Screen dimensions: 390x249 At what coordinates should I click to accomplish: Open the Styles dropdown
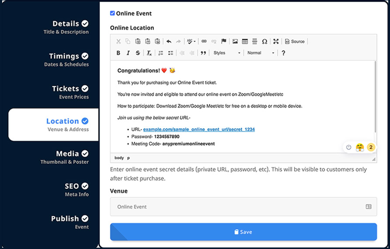coord(226,53)
